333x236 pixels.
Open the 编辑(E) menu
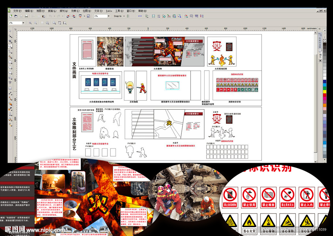(x=29, y=11)
